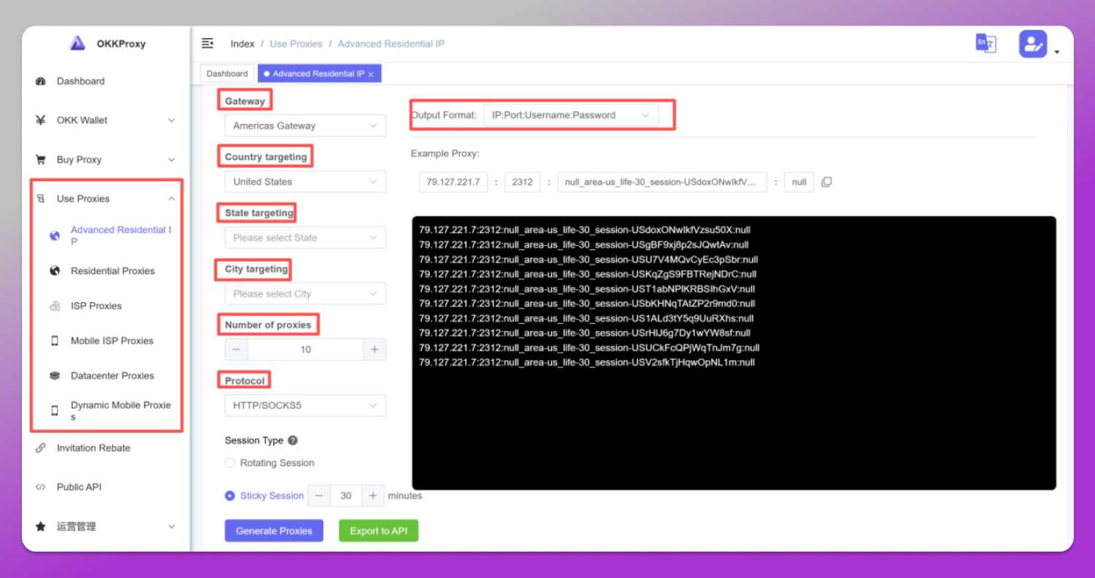Image resolution: width=1095 pixels, height=578 pixels.
Task: Click the example proxy port field 2312
Action: pyautogui.click(x=522, y=182)
